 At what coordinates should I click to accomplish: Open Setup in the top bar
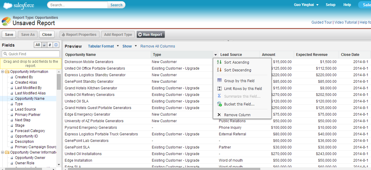pos(331,5)
